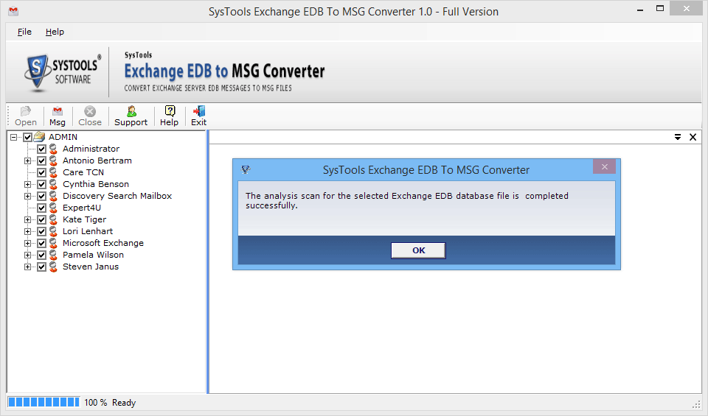The image size is (708, 416).
Task: Select the Antonio Bertram mailbox name
Action: [97, 161]
